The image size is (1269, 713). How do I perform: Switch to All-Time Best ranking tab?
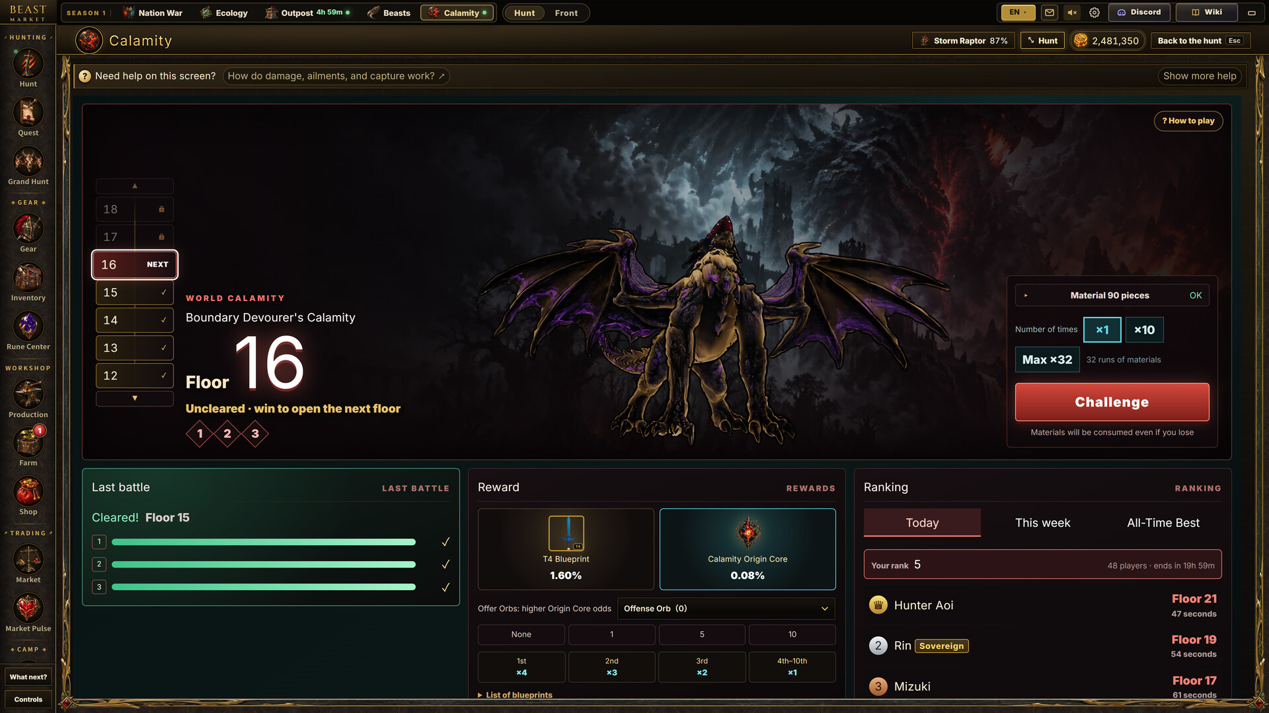(x=1163, y=523)
